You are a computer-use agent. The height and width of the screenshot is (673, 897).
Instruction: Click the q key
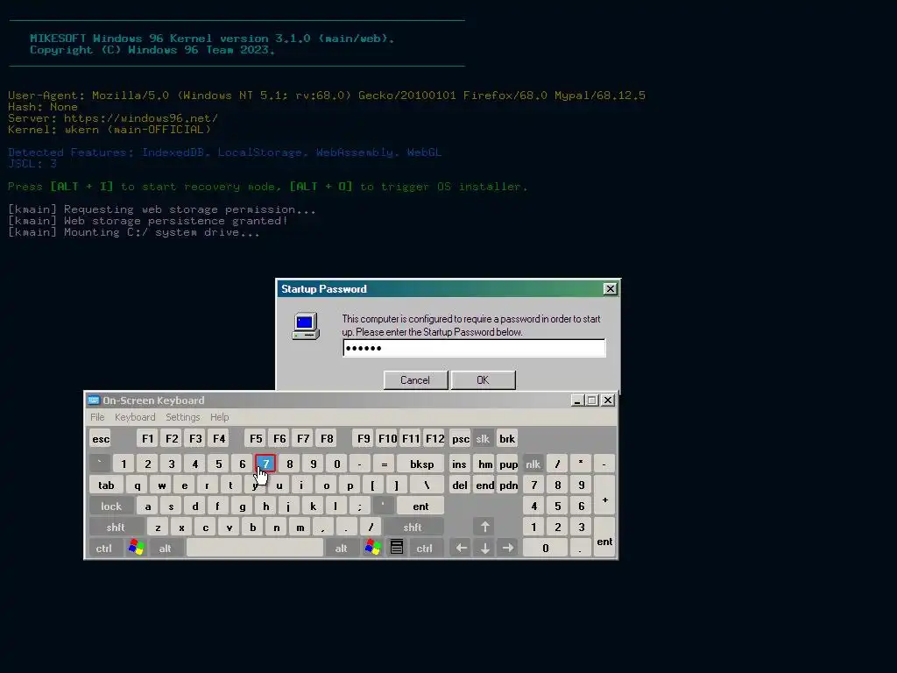coord(138,485)
